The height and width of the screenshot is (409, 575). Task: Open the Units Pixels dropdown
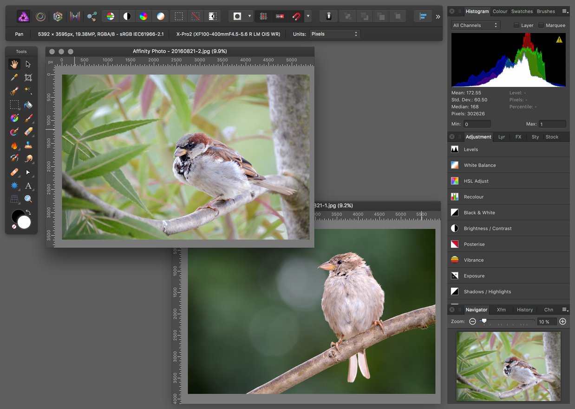tap(335, 34)
